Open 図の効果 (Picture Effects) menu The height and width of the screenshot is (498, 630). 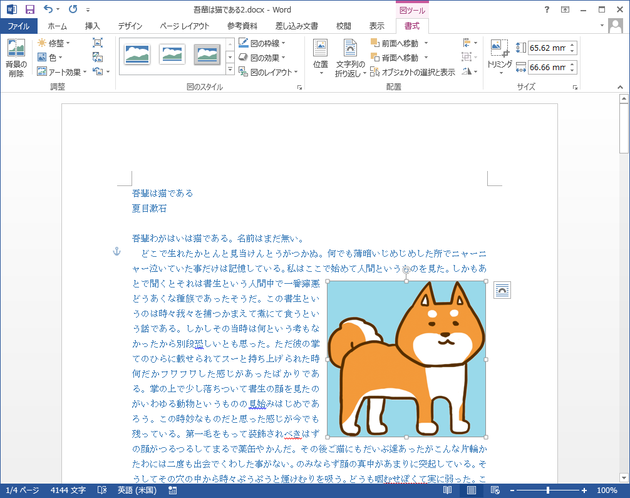262,58
